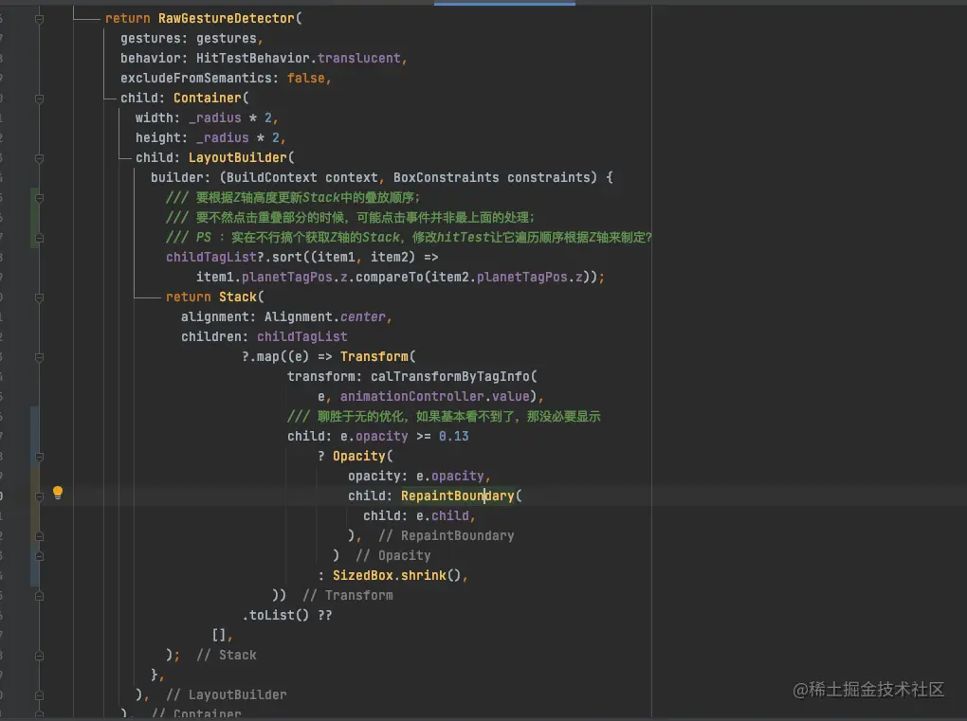967x721 pixels.
Task: Collapse the 'return RawGestureDetector(' fold marker
Action: click(40, 19)
